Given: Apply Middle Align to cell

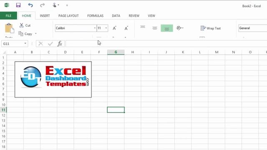Looking at the screenshot, I should (155, 28).
